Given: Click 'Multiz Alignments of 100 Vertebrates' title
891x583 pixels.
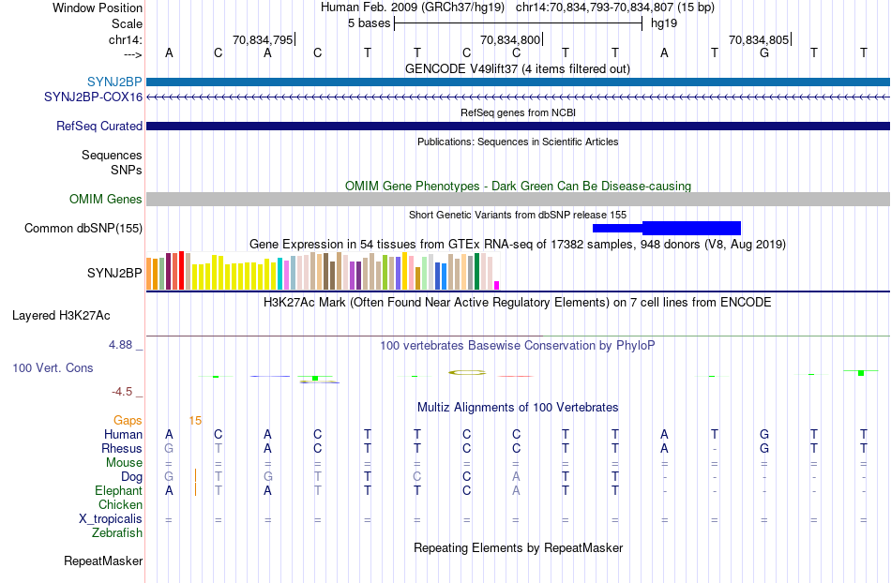Looking at the screenshot, I should 518,407.
